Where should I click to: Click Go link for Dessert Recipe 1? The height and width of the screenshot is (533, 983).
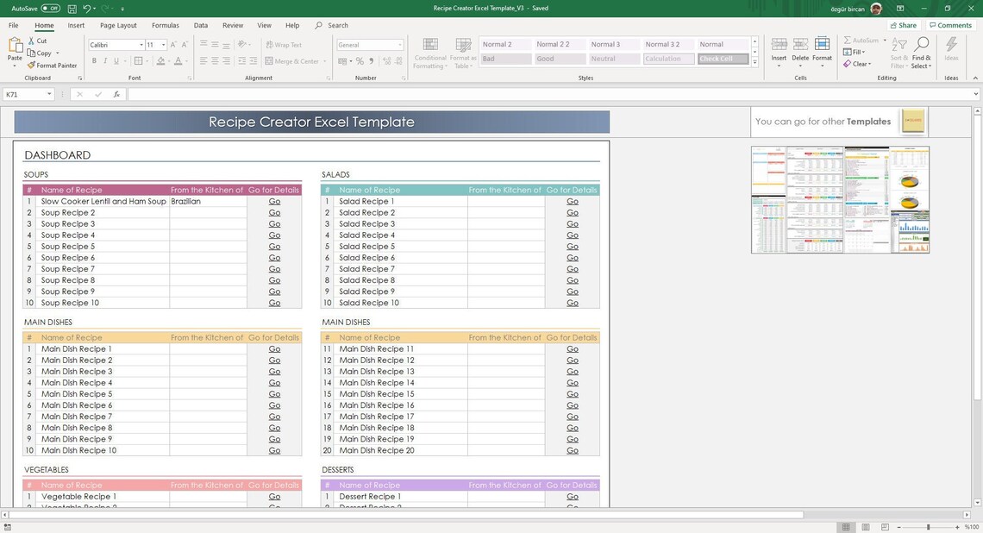click(573, 497)
